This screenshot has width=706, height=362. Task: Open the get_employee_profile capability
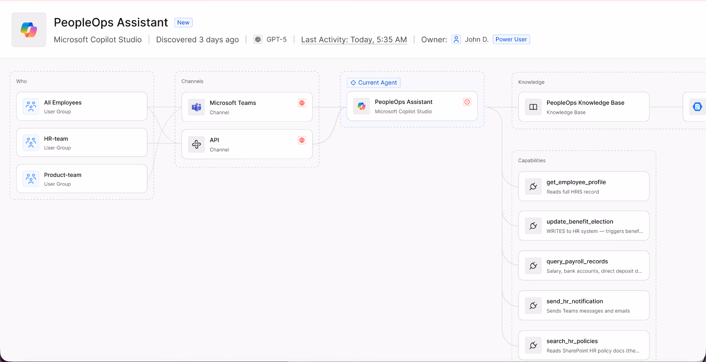coord(584,186)
